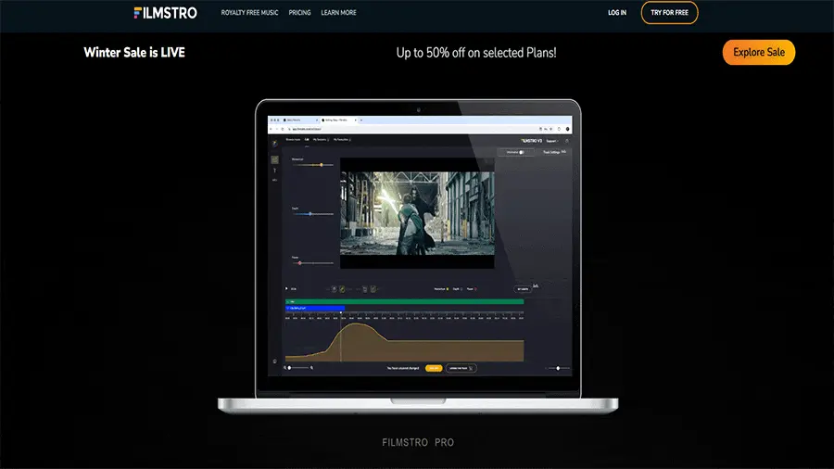This screenshot has height=469, width=834.
Task: Click the Log In link
Action: [617, 13]
